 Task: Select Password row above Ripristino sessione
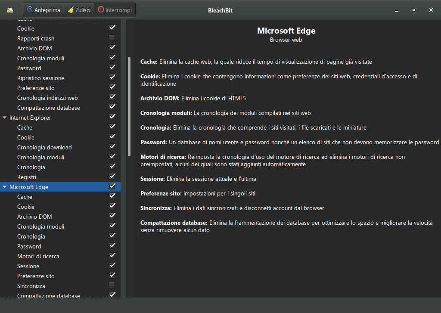(x=60, y=68)
